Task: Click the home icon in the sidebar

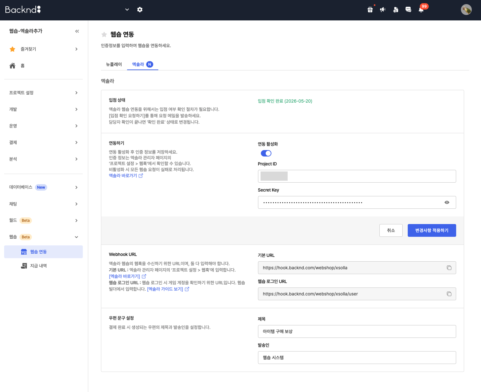Action: pyautogui.click(x=12, y=66)
